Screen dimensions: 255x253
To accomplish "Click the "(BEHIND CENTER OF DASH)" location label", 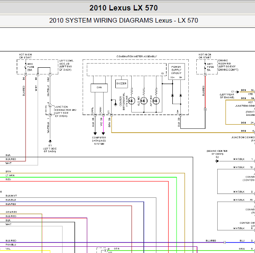I will coord(217,153).
